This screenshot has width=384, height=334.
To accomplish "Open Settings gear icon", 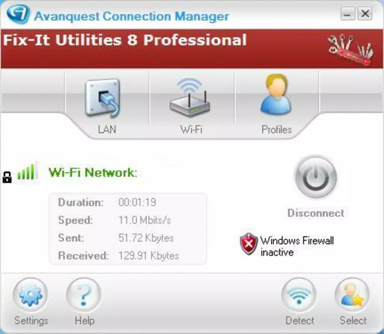I will point(31,294).
